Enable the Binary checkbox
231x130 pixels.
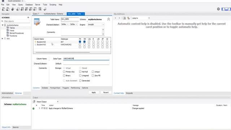(x=64, y=75)
